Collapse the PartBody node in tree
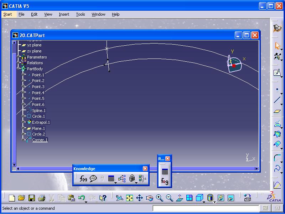This screenshot has height=214, width=285. [x=18, y=69]
